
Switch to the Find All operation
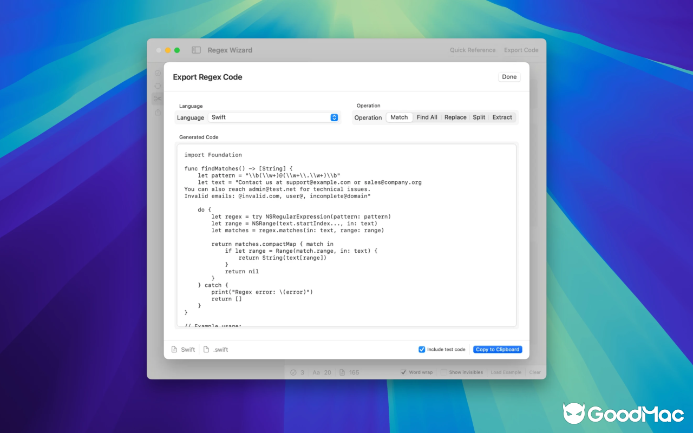[427, 117]
